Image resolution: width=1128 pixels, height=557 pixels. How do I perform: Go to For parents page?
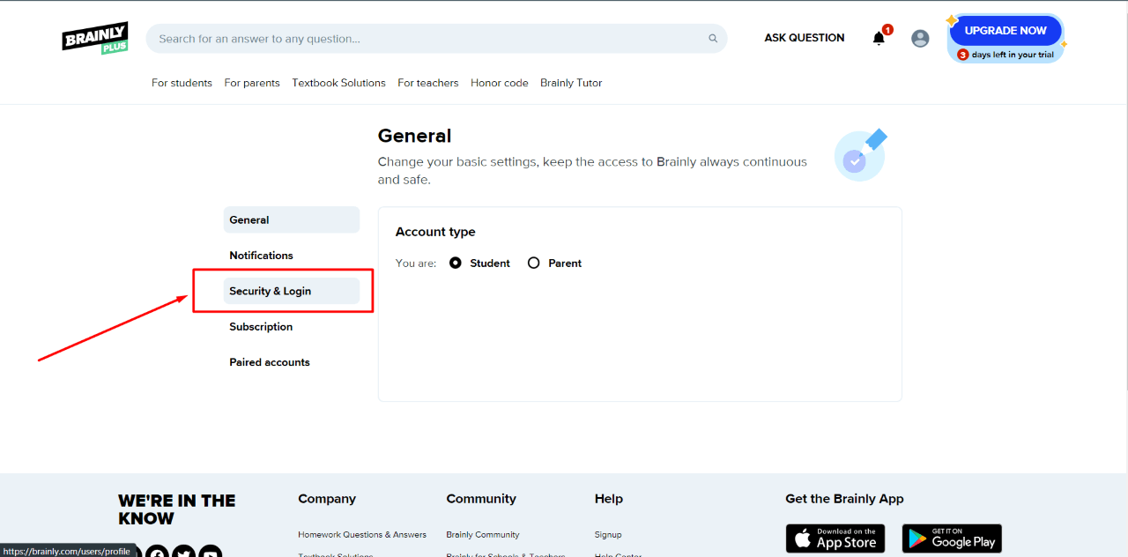tap(252, 83)
